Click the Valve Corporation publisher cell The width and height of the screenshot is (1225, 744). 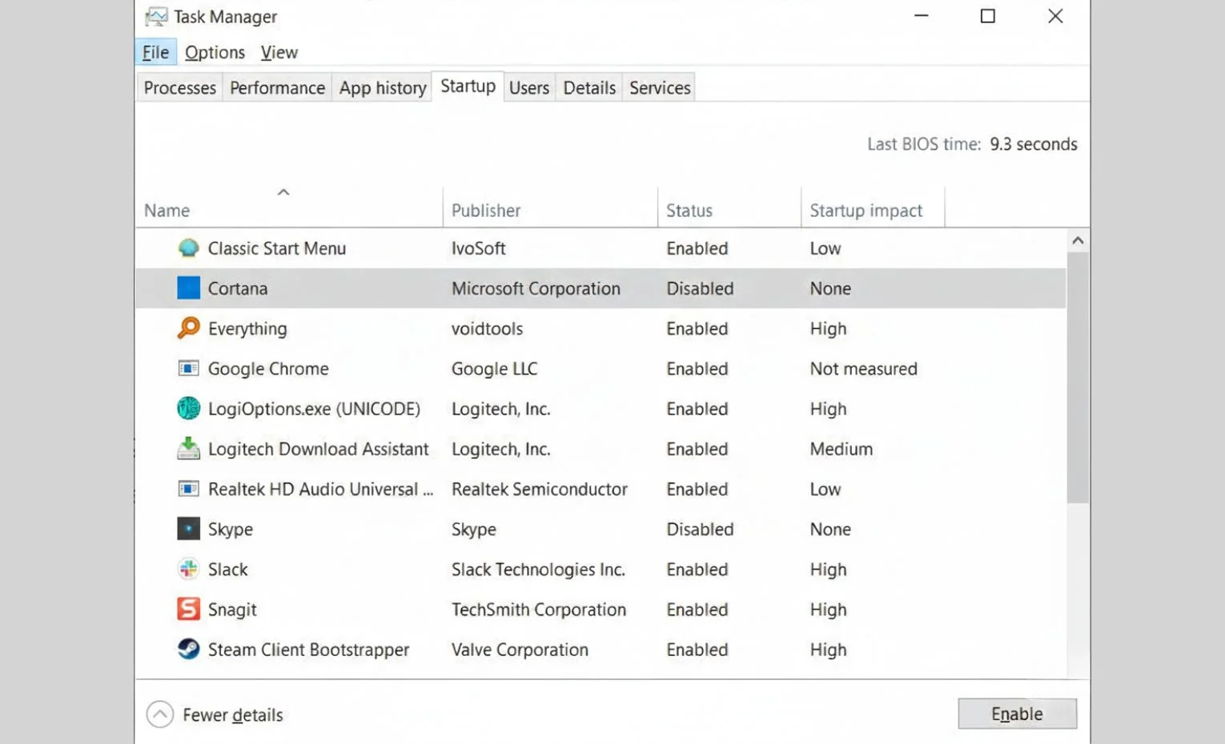[520, 649]
